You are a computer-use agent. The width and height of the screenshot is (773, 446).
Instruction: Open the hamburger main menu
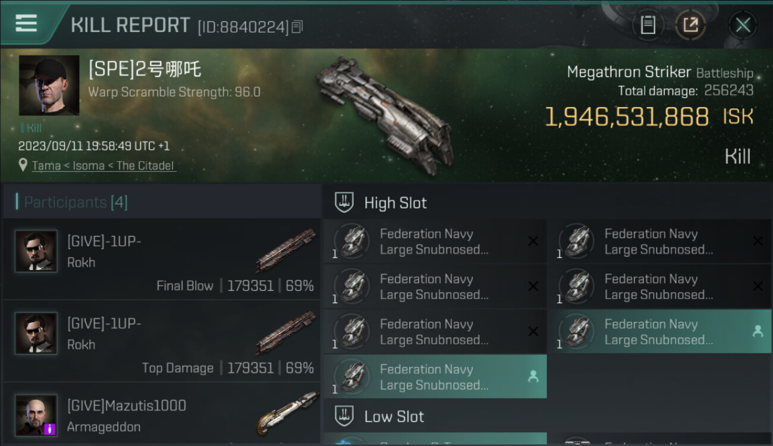[26, 24]
